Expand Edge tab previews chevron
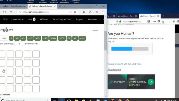179x101 pixels. (x=64, y=6)
